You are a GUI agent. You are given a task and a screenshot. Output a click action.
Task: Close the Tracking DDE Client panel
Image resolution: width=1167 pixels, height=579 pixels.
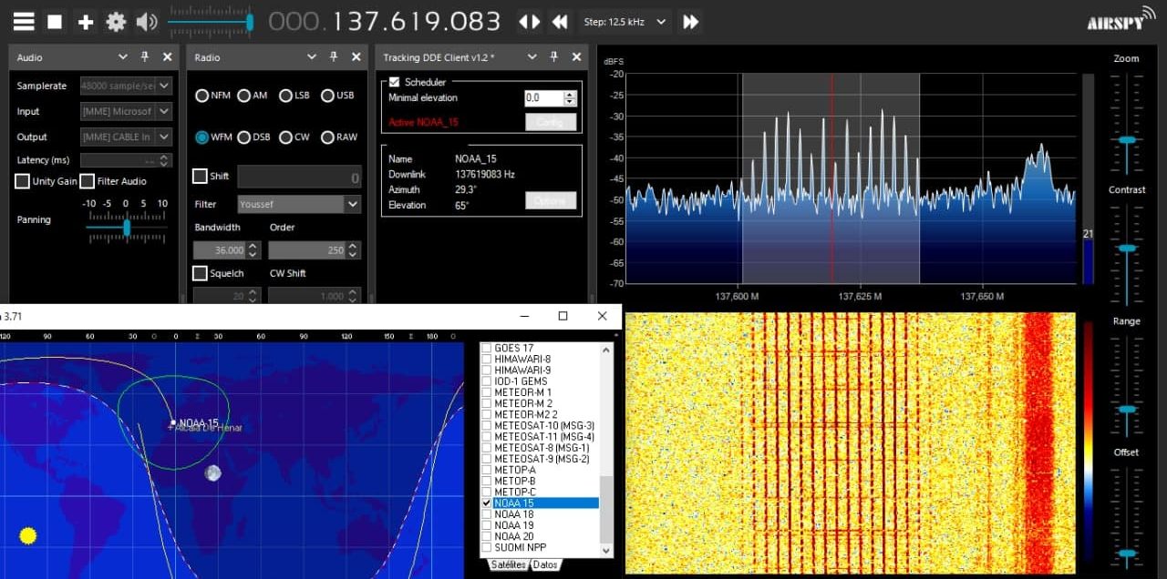pyautogui.click(x=576, y=56)
